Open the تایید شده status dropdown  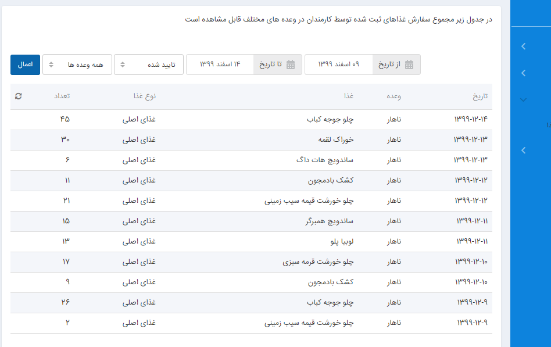[x=149, y=65]
